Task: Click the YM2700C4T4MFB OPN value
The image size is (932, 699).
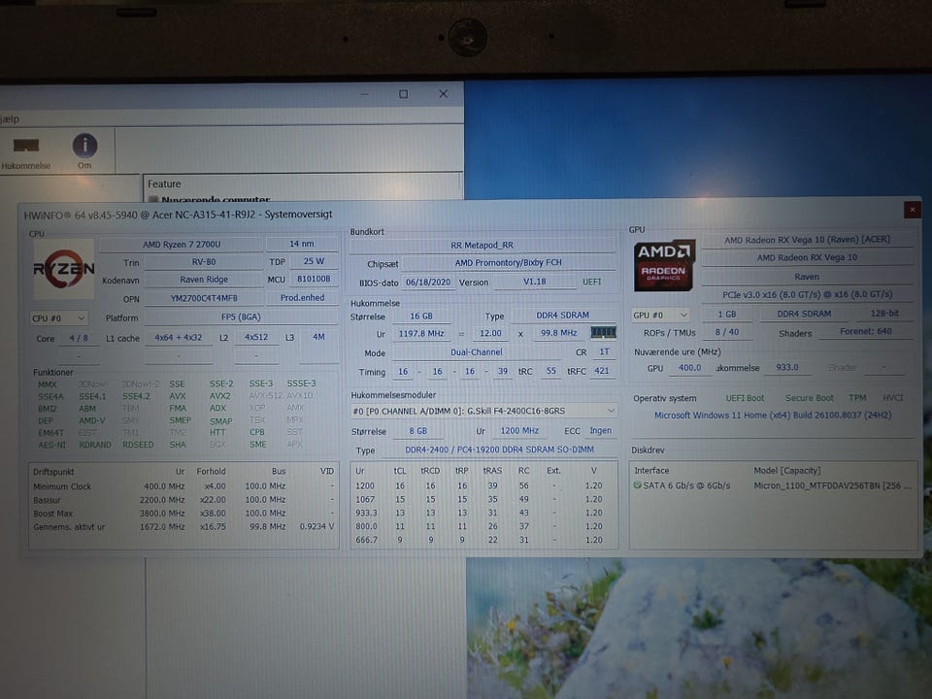Action: (x=204, y=298)
